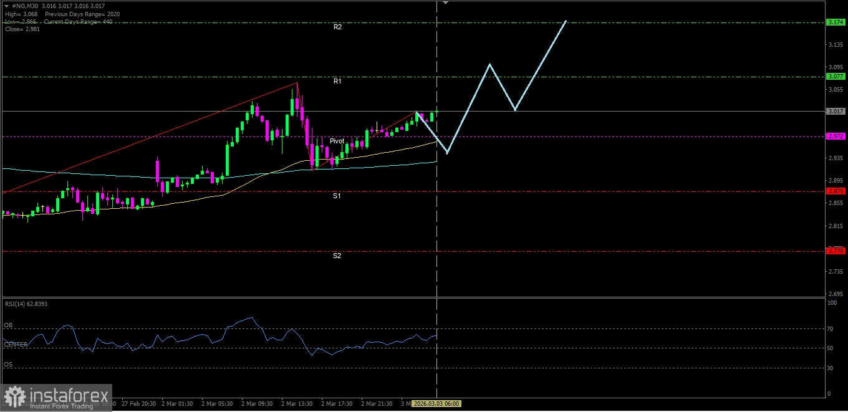
Task: Select the S1 price label 2.875
Action: 836,191
